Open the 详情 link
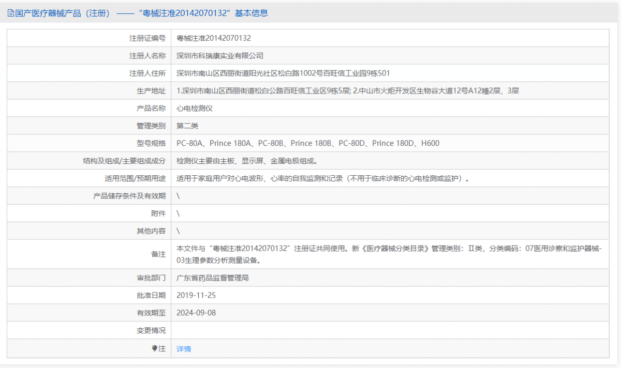The height and width of the screenshot is (368, 621). click(183, 349)
